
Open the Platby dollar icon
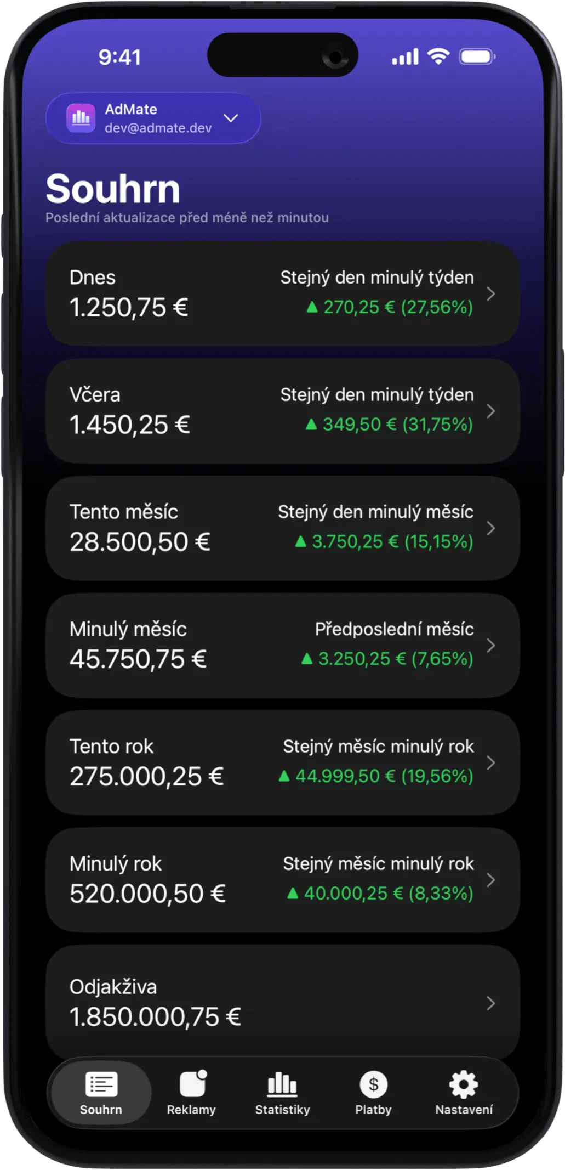pos(373,1084)
